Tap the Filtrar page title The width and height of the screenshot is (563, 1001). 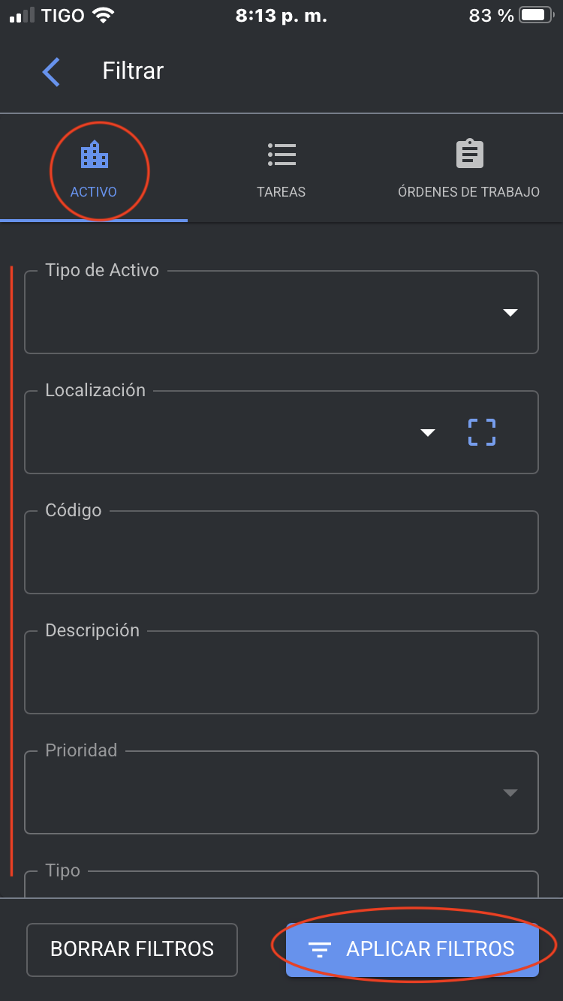click(133, 71)
